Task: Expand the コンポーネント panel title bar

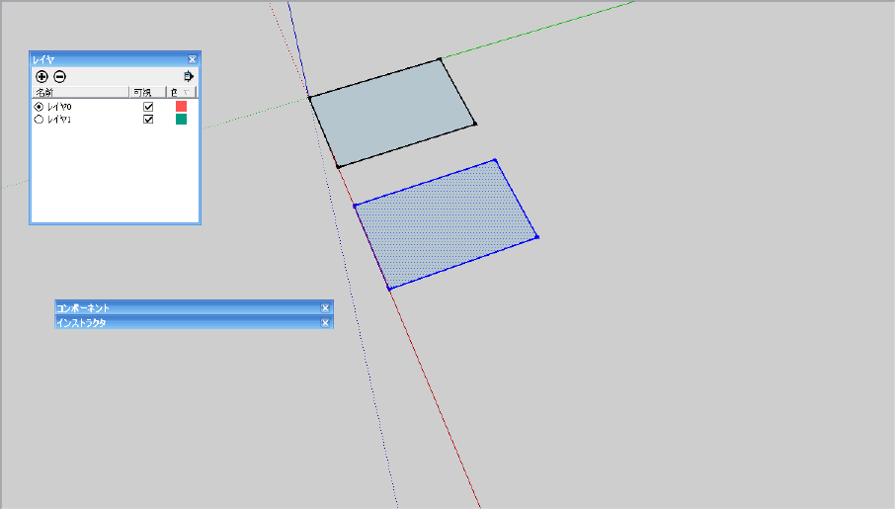Action: click(x=189, y=308)
